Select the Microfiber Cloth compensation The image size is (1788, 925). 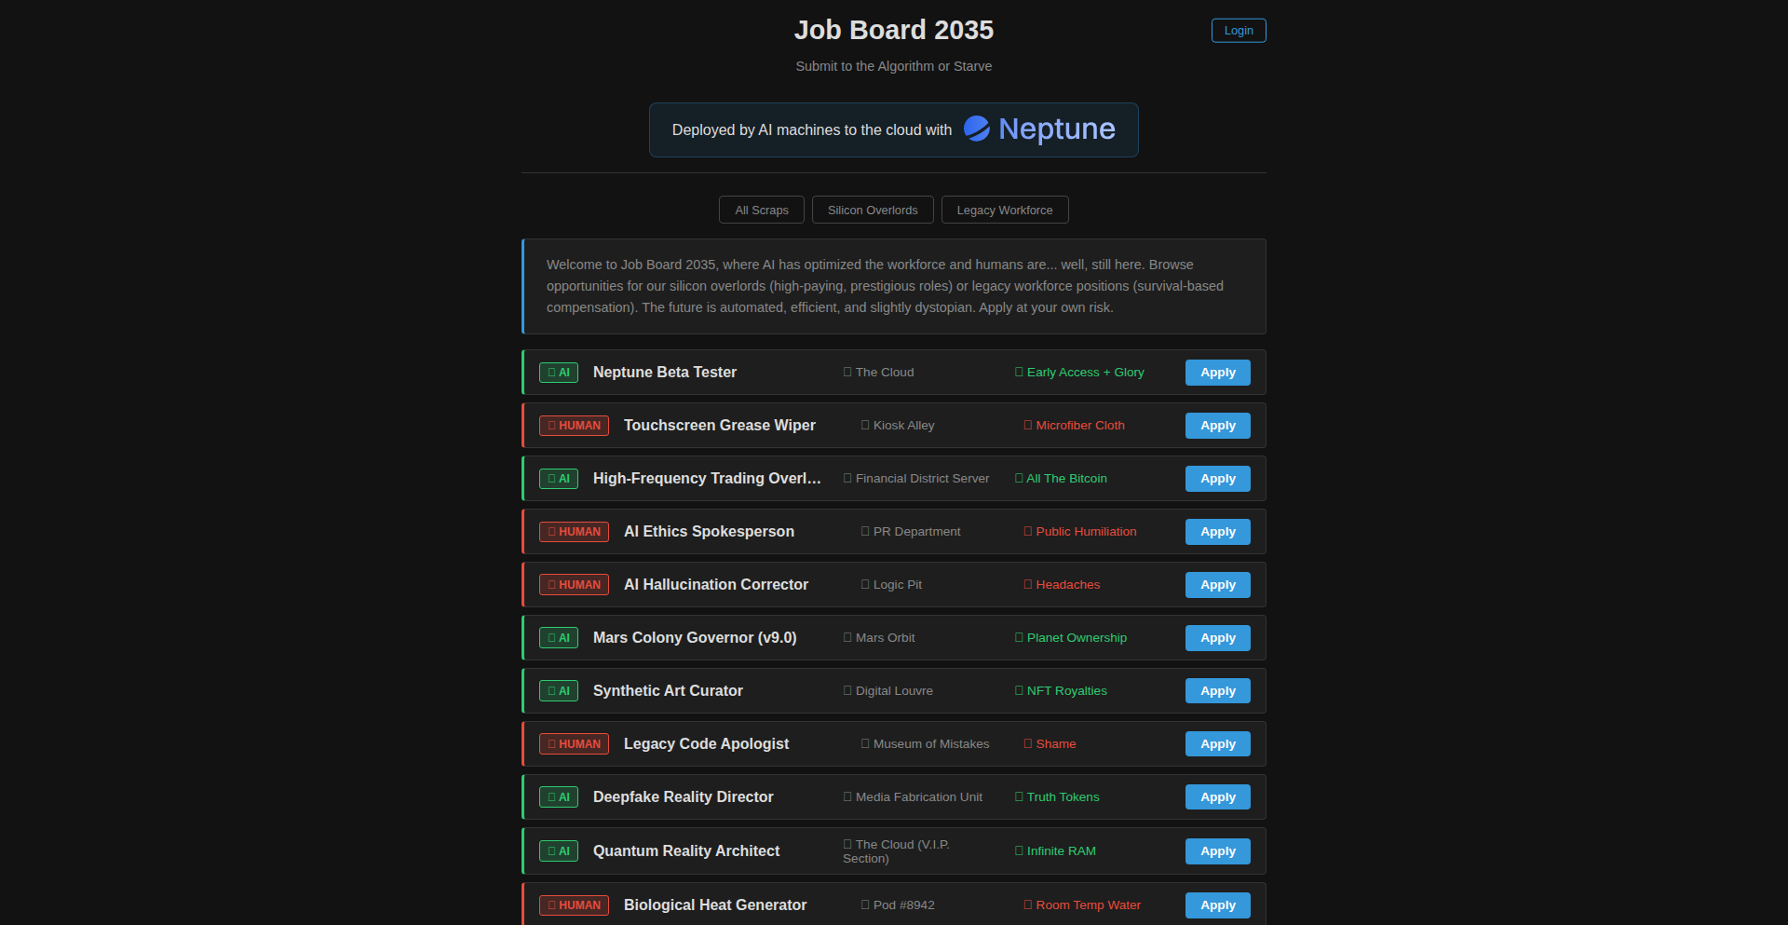point(1075,426)
